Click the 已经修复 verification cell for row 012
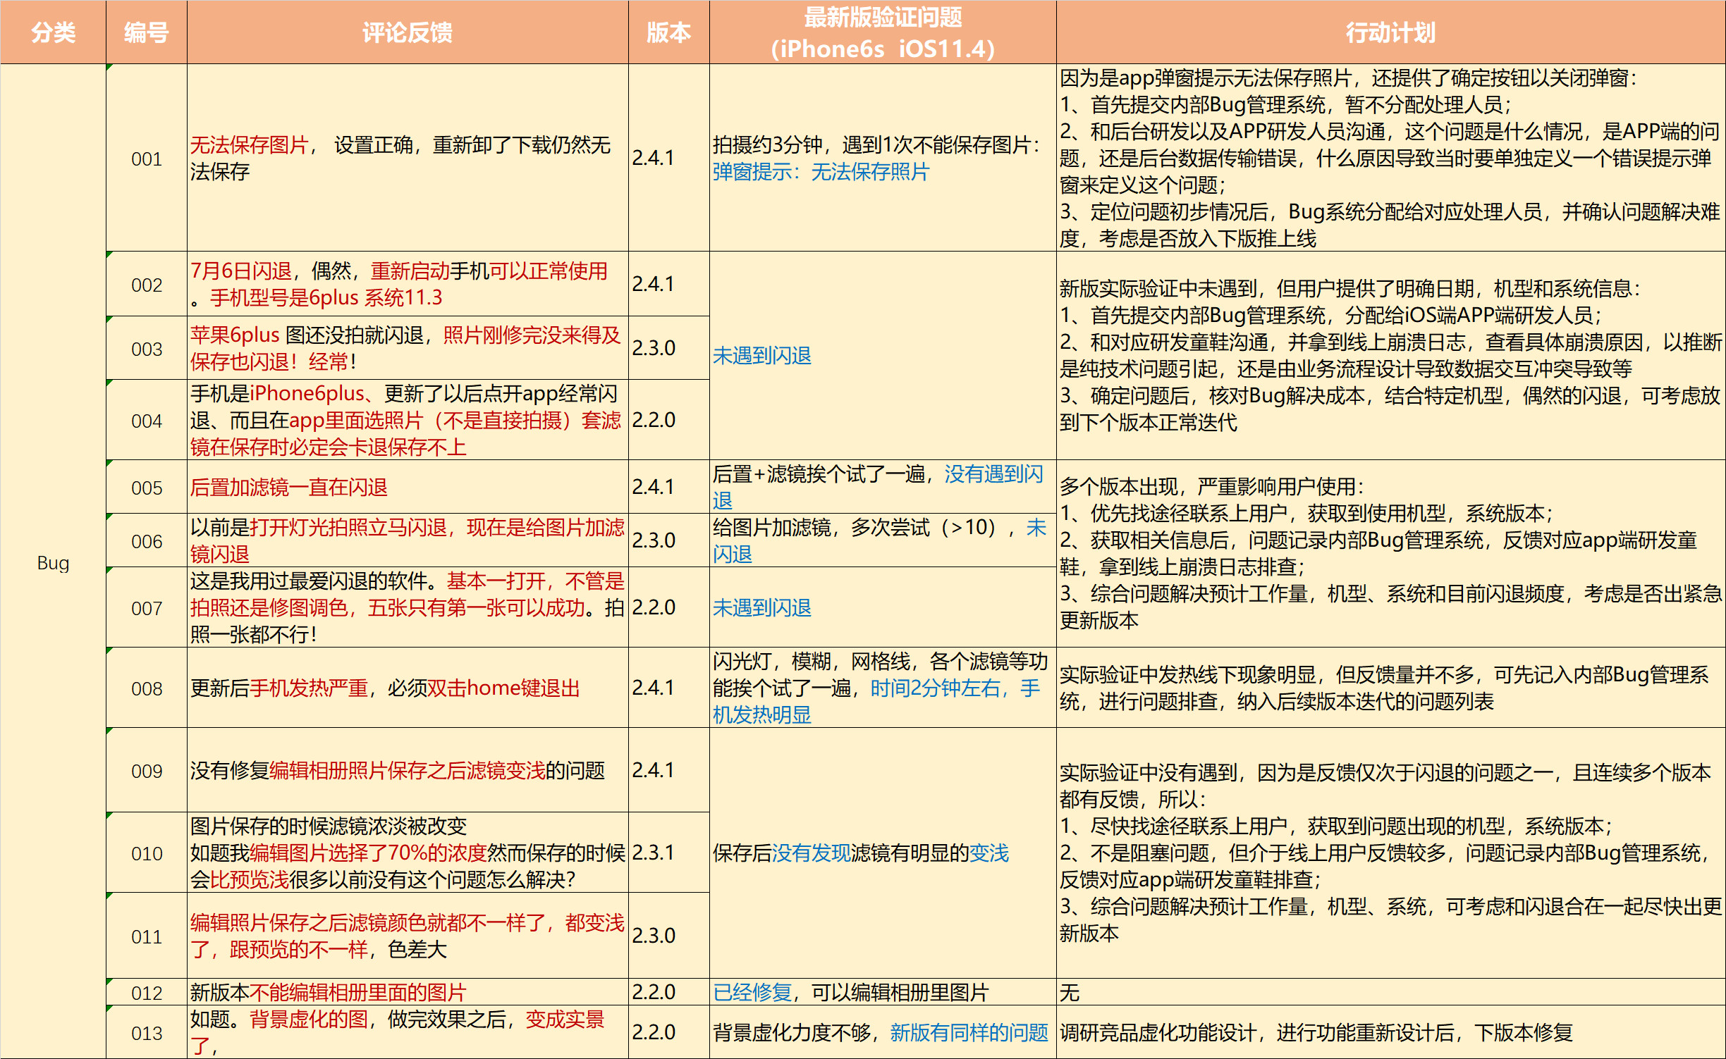Image resolution: width=1726 pixels, height=1059 pixels. coord(882,992)
